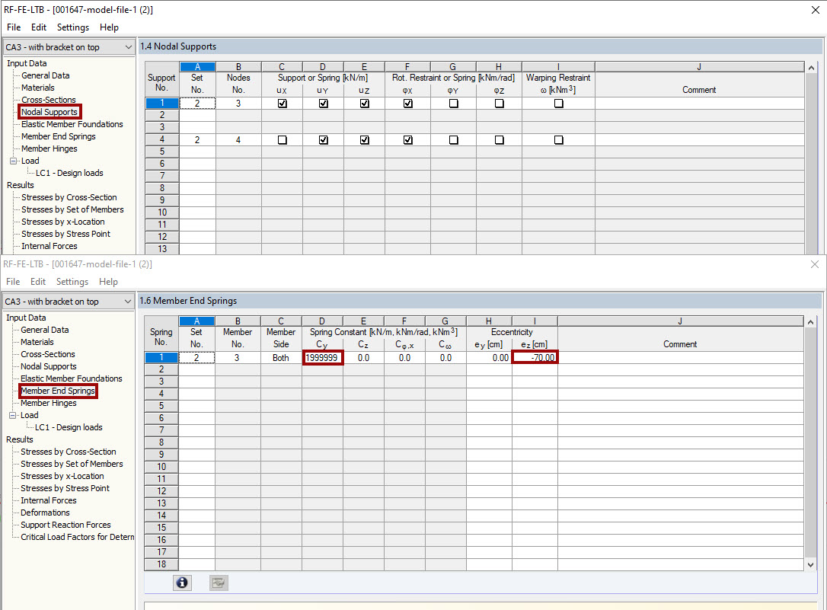Toggle uY support checkbox in support row 1

pos(324,104)
